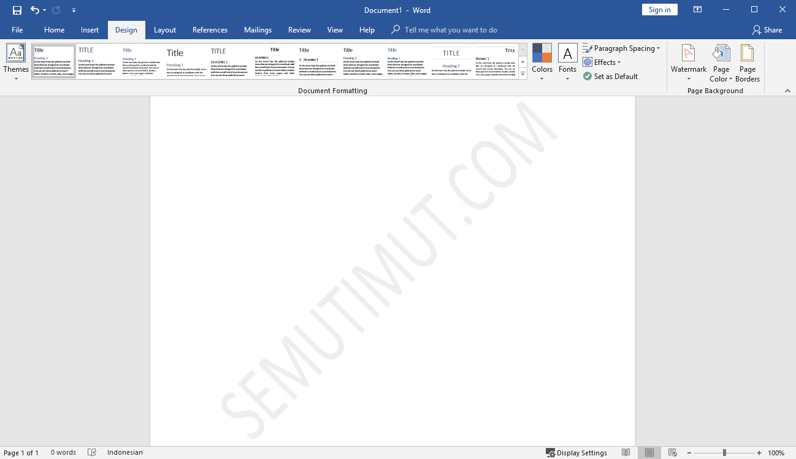Click the zoom slider handle
796x459 pixels.
point(724,453)
